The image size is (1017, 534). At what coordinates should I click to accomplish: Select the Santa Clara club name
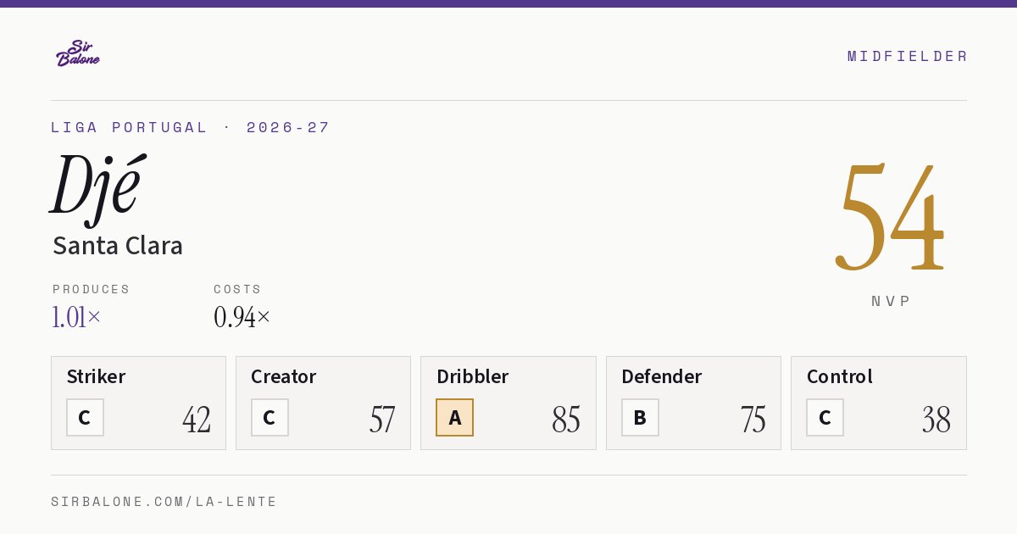118,246
